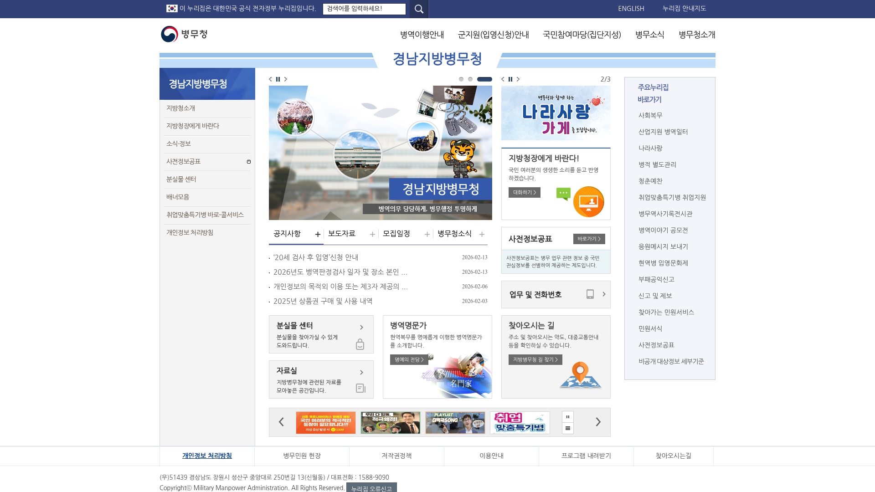Click the search keyword input field
Screen dimensions: 875x492
[365, 9]
